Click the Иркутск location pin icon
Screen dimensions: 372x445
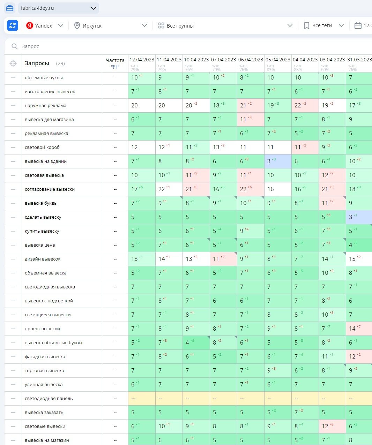pos(77,25)
